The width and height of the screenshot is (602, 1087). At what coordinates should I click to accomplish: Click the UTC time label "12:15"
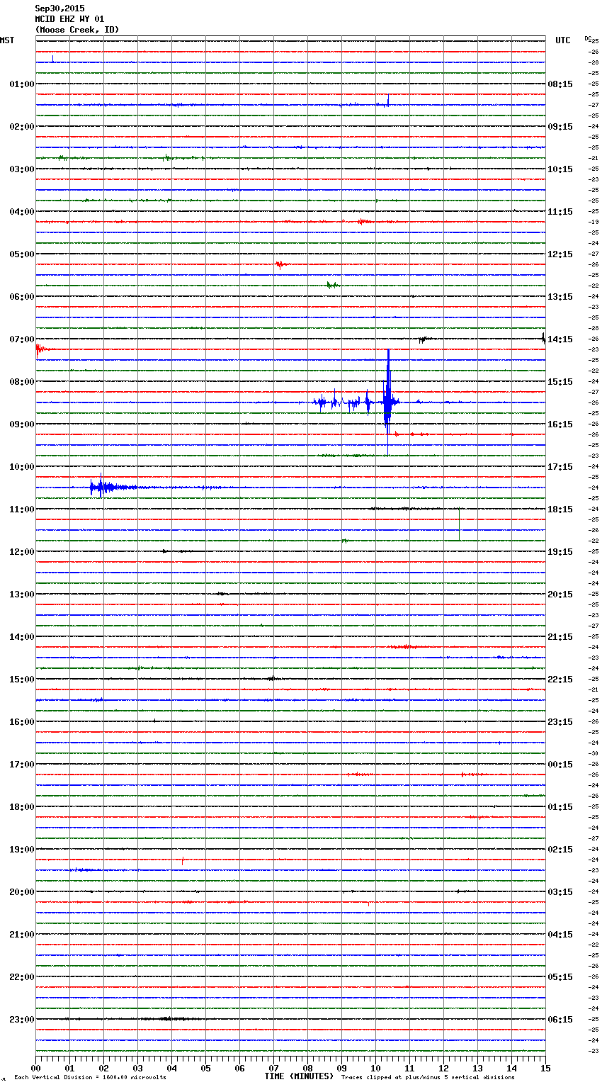point(560,254)
